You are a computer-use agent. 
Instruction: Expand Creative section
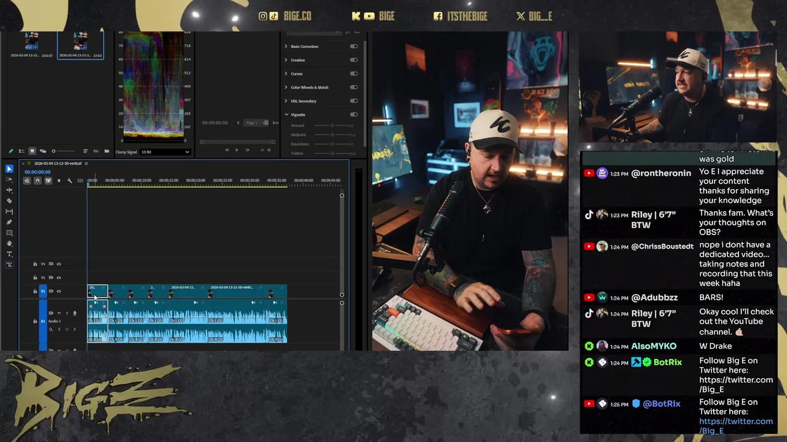[286, 60]
